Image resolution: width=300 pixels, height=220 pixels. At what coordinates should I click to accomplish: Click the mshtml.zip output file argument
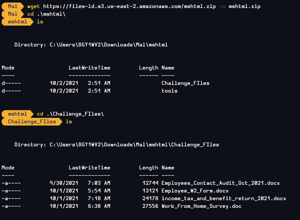click(x=245, y=6)
